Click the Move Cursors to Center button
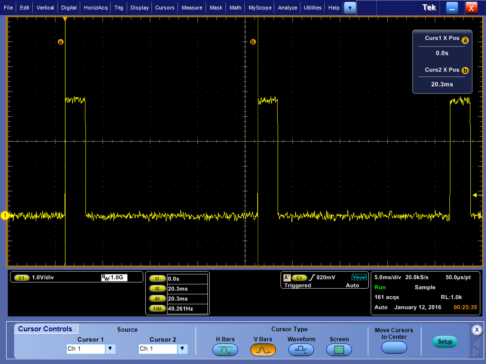 (394, 347)
